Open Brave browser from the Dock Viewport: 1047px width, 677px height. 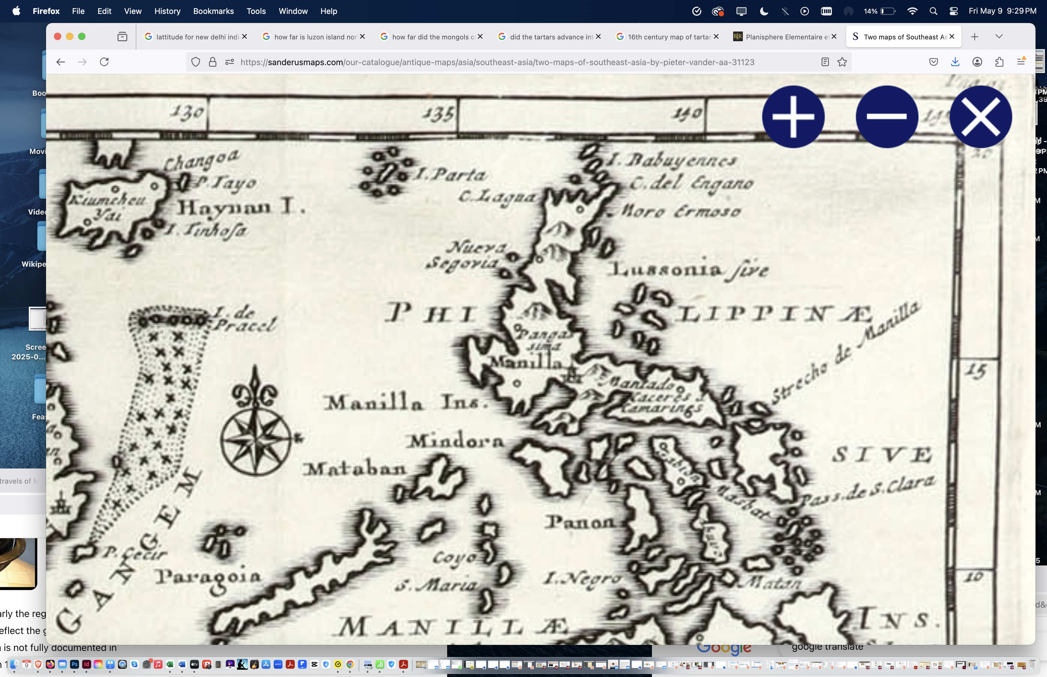tap(38, 664)
